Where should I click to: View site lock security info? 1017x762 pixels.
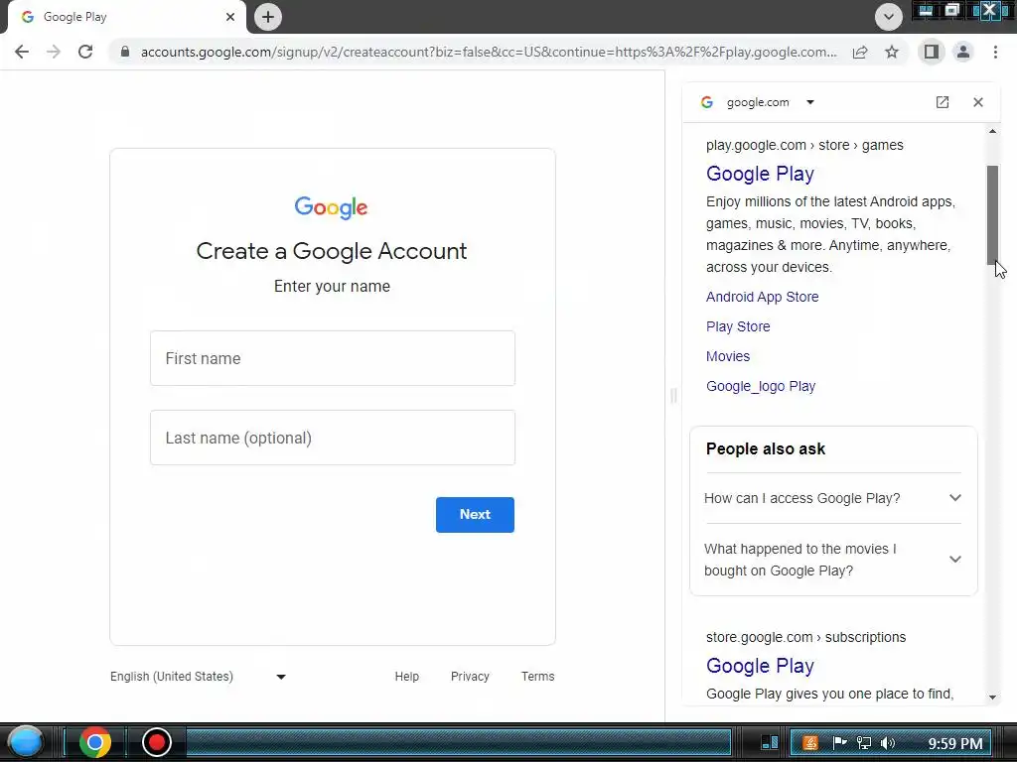tap(125, 52)
